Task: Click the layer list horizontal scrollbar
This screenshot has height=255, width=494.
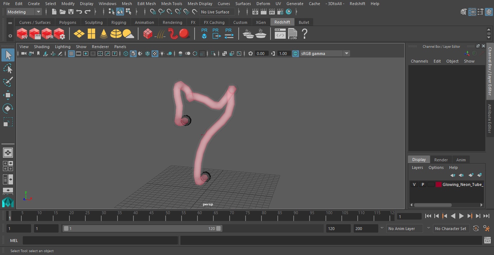Action: [x=433, y=205]
